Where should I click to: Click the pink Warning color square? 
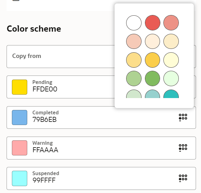20,148
